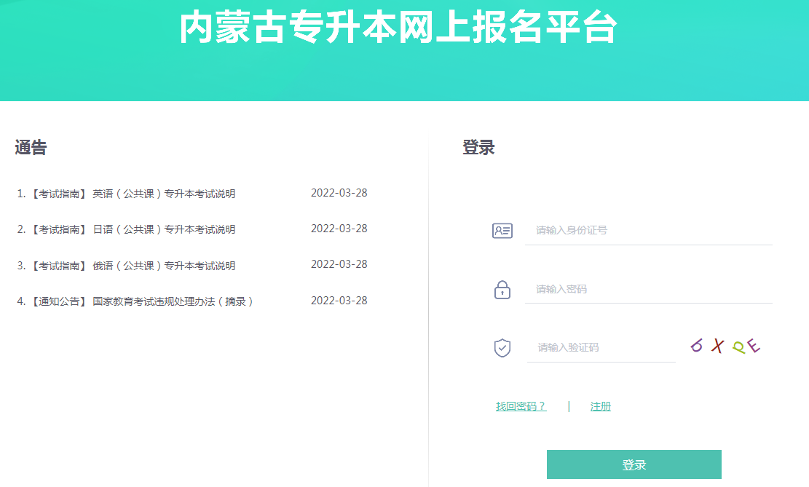点击绿色「登录」按钮提交登录
The height and width of the screenshot is (487, 809).
pos(634,464)
